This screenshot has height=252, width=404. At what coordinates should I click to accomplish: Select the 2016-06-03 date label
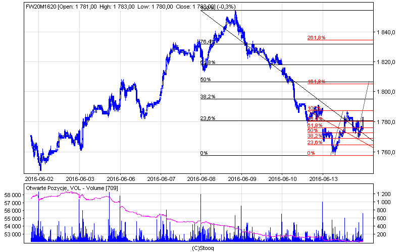click(x=80, y=179)
